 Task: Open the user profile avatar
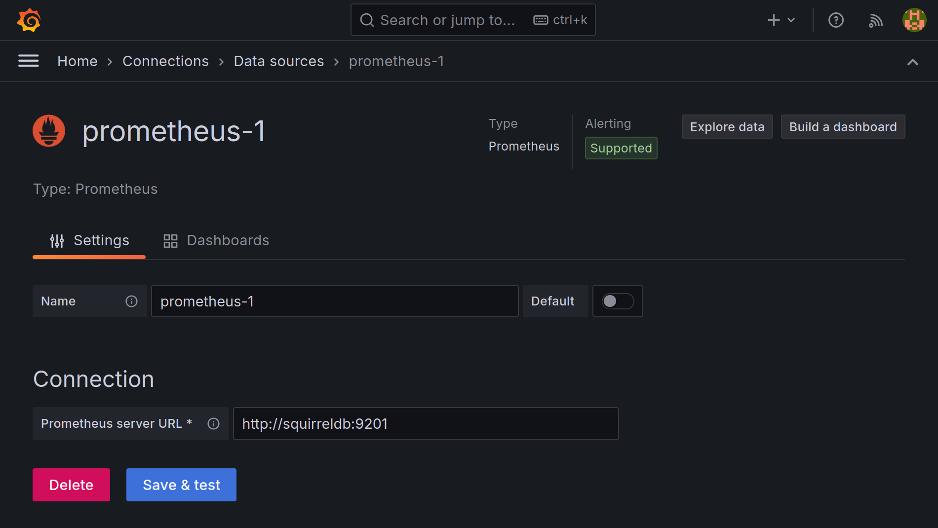click(x=914, y=20)
